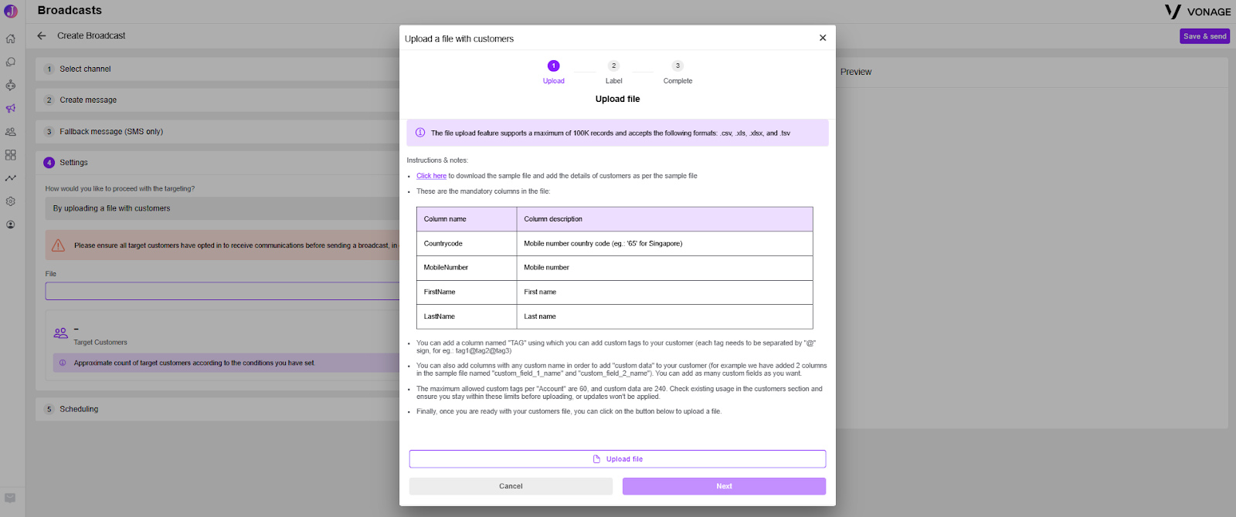1236x517 pixels.
Task: Expand the Create message step
Action: point(217,100)
